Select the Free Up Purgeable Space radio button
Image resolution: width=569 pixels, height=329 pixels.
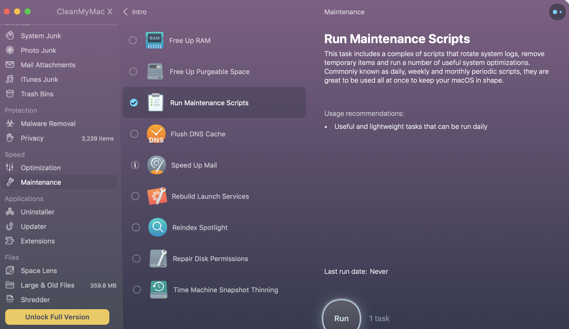click(133, 71)
